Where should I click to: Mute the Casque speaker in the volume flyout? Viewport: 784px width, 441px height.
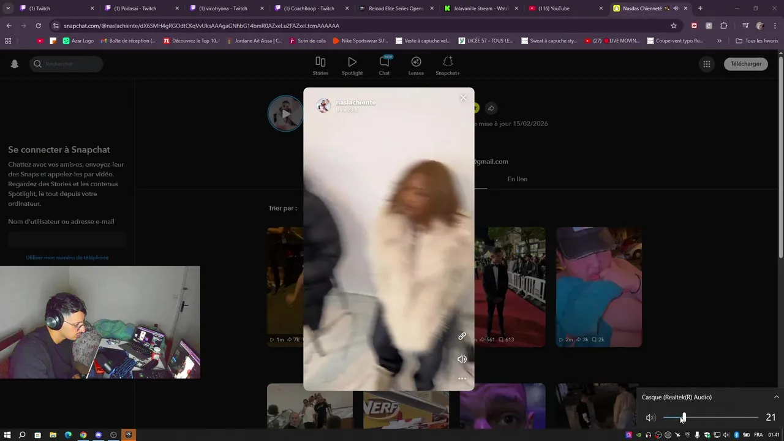point(650,418)
